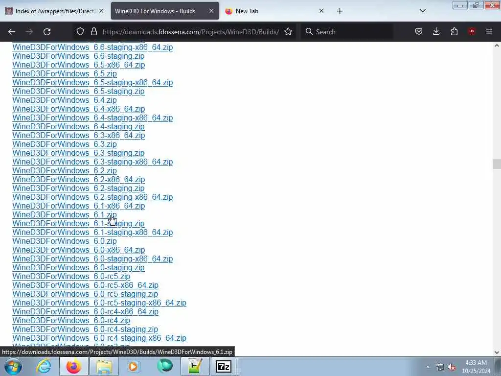Focus the Search box
501x376 pixels.
(347, 32)
